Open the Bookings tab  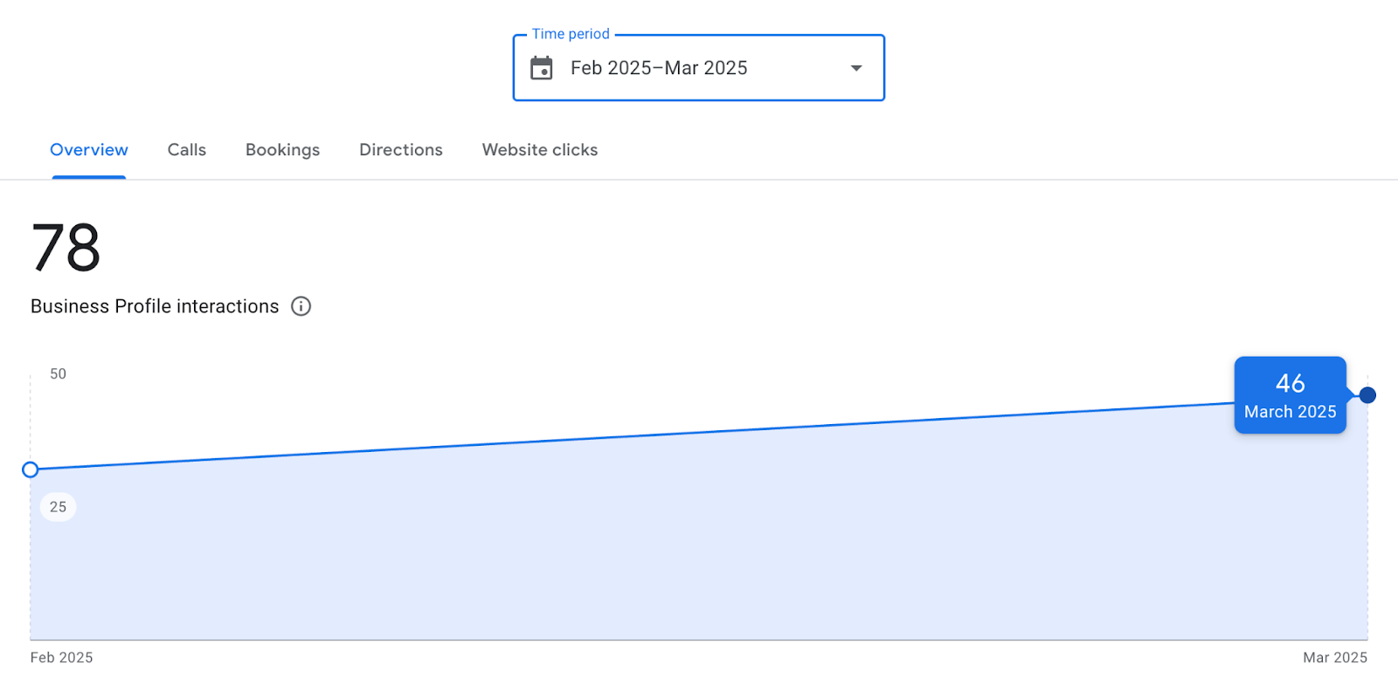(x=283, y=150)
